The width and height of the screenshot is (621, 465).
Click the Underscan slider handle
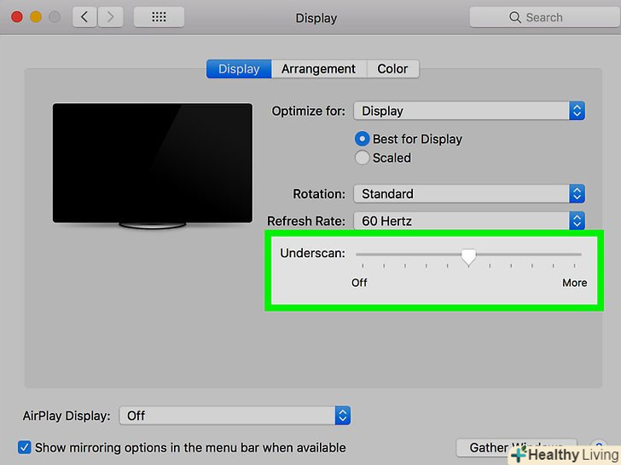pyautogui.click(x=468, y=256)
